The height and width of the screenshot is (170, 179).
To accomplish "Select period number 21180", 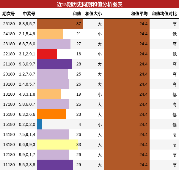I will click(x=9, y=64).
